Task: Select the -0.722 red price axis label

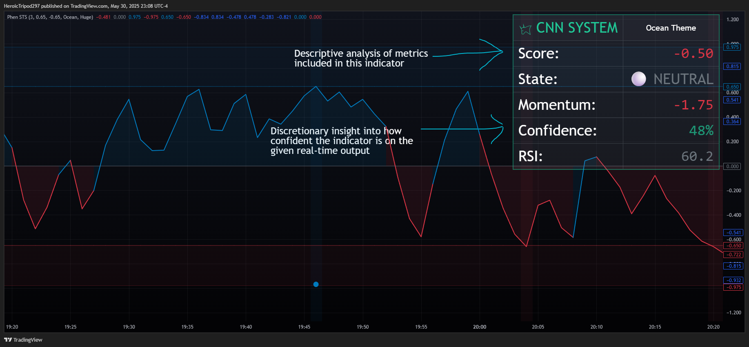Action: pos(734,255)
